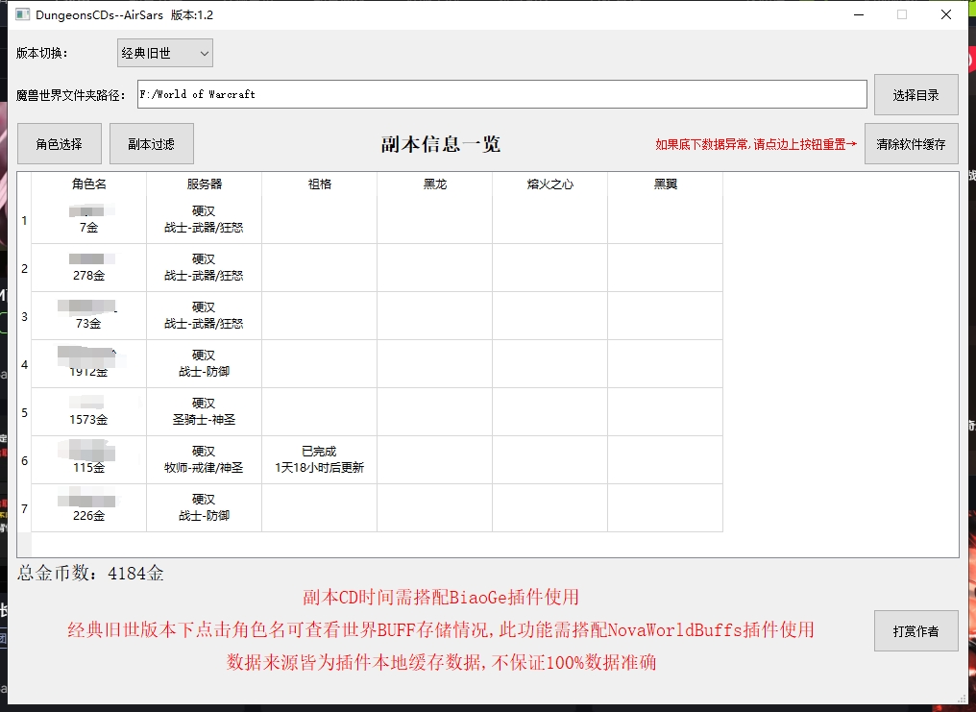The image size is (976, 712).
Task: Open the 经典旧世 version dropdown
Action: click(163, 52)
